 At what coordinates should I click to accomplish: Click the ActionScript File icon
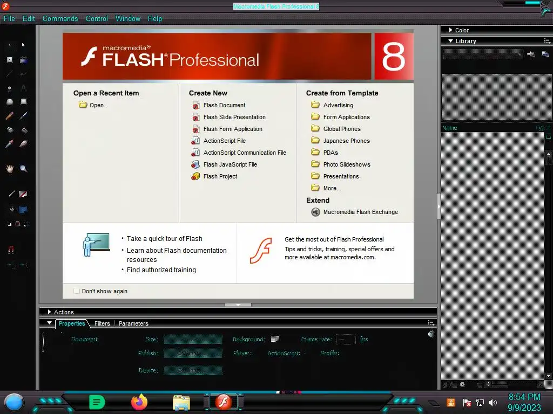click(195, 141)
